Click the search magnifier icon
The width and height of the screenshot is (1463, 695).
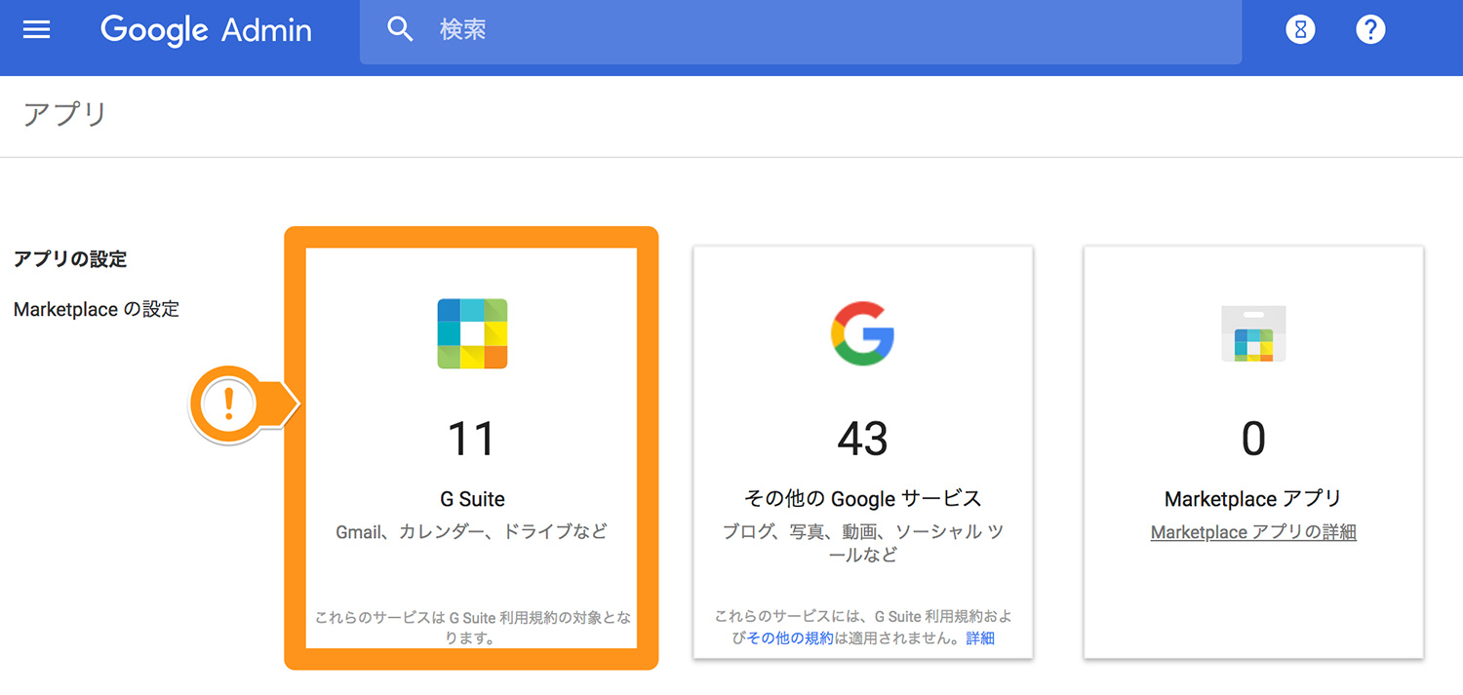coord(401,30)
